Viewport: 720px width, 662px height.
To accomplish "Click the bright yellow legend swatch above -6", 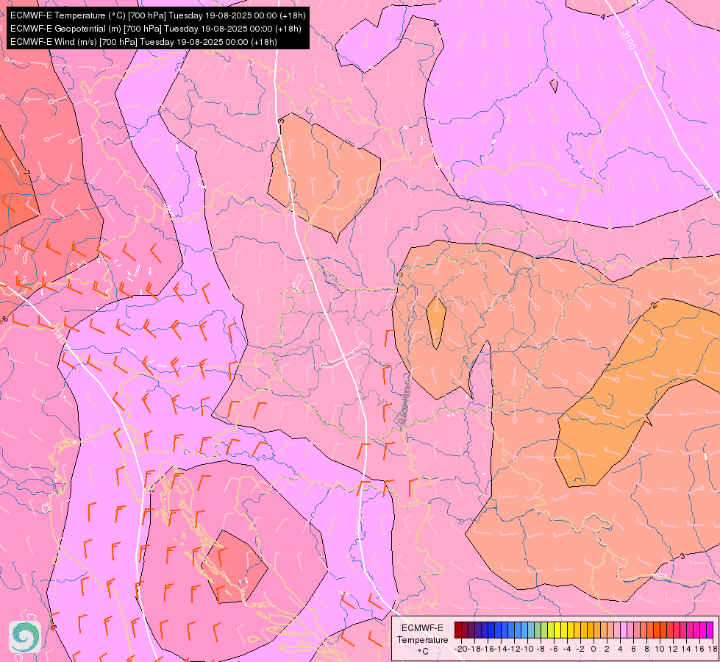I will tap(557, 630).
